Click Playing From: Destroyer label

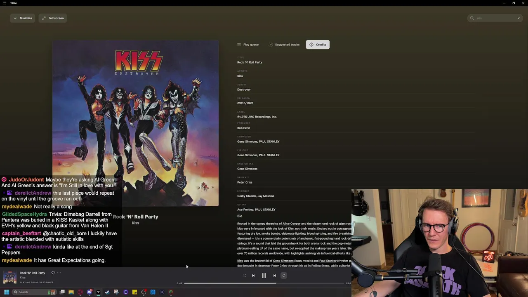[x=37, y=283]
